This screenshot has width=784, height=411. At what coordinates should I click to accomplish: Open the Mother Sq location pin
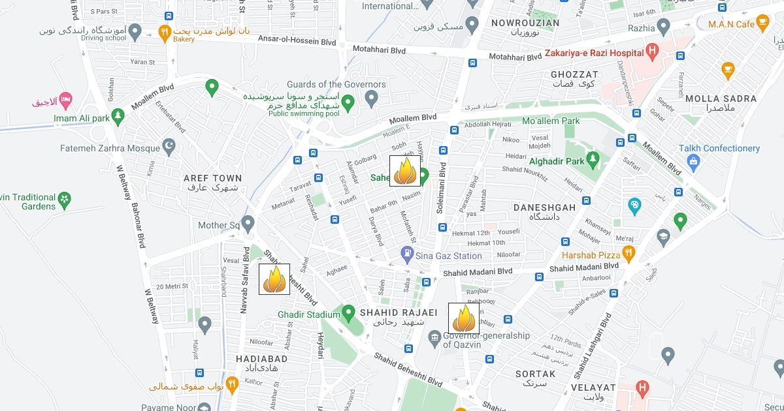248,224
